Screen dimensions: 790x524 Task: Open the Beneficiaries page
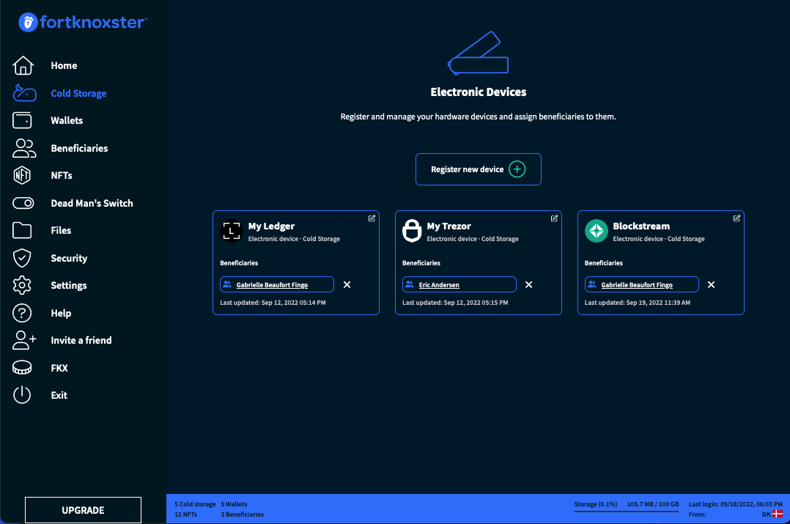[80, 148]
